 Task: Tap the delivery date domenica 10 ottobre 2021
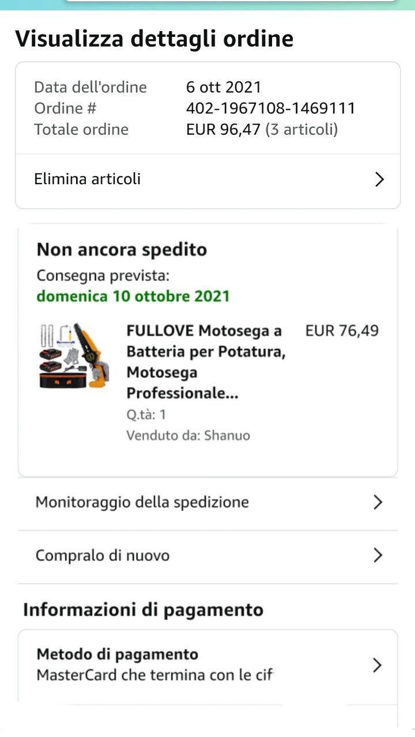(133, 296)
